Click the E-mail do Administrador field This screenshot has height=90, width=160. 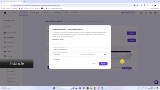pos(80,49)
